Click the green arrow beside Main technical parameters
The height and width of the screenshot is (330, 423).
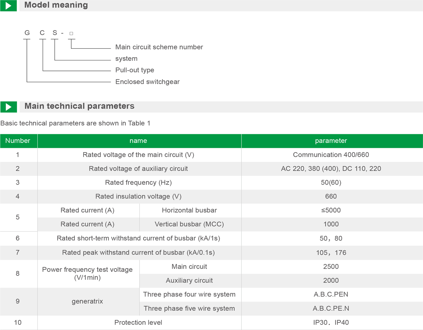8,107
